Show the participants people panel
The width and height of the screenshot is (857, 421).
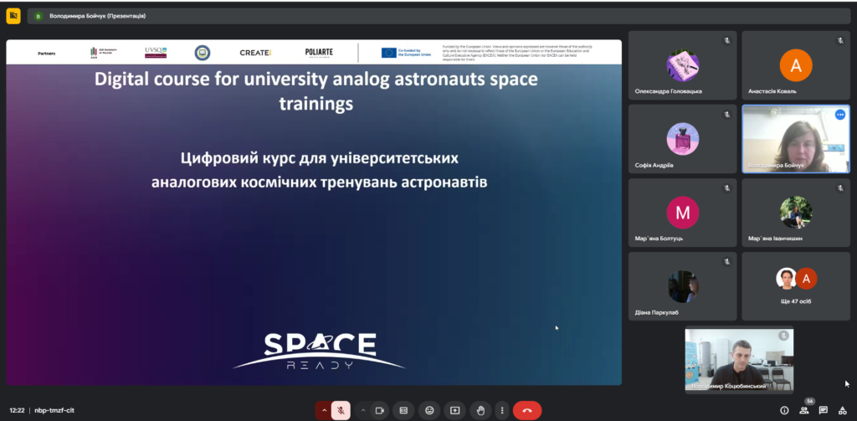pyautogui.click(x=804, y=410)
